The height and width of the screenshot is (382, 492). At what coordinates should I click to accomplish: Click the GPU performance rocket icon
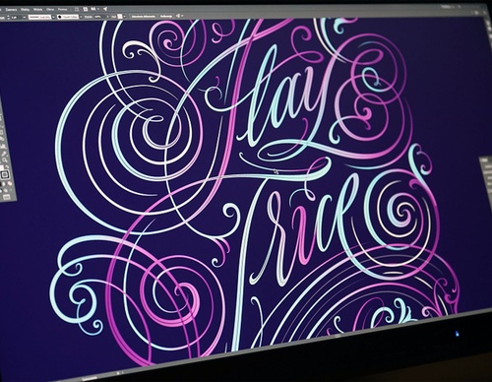(x=105, y=9)
